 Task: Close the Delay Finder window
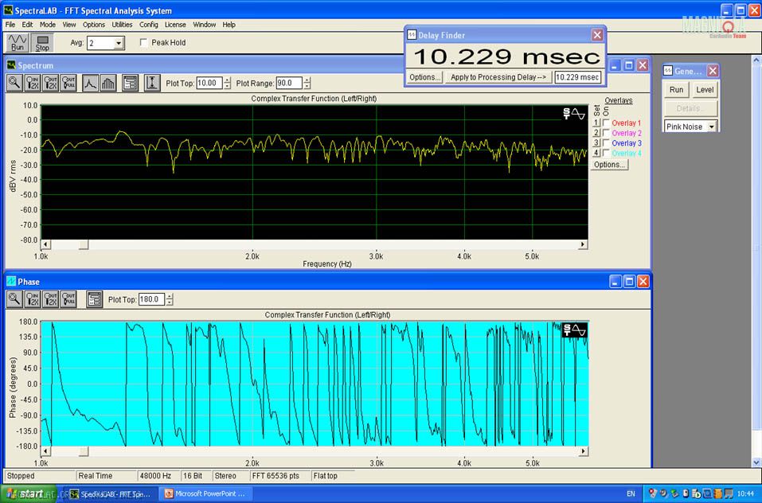click(597, 35)
